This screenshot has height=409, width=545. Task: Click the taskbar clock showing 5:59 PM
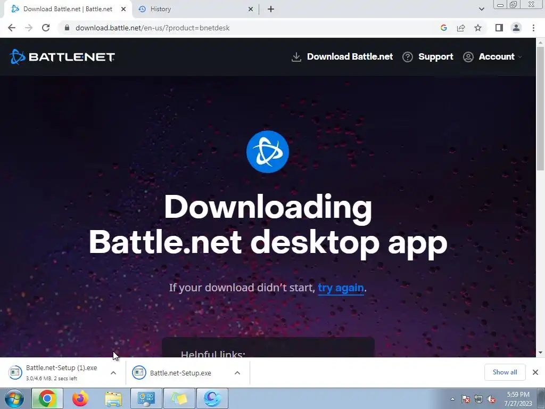tap(518, 399)
